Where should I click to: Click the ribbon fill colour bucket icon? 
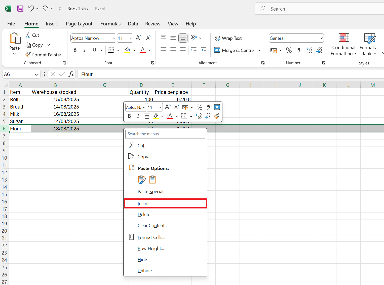coord(128,50)
